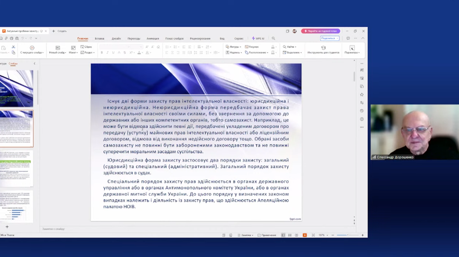Image resolution: width=459 pixels, height=257 pixels.
Task: Click the ribbon search magnifier icon
Action: tap(273, 38)
